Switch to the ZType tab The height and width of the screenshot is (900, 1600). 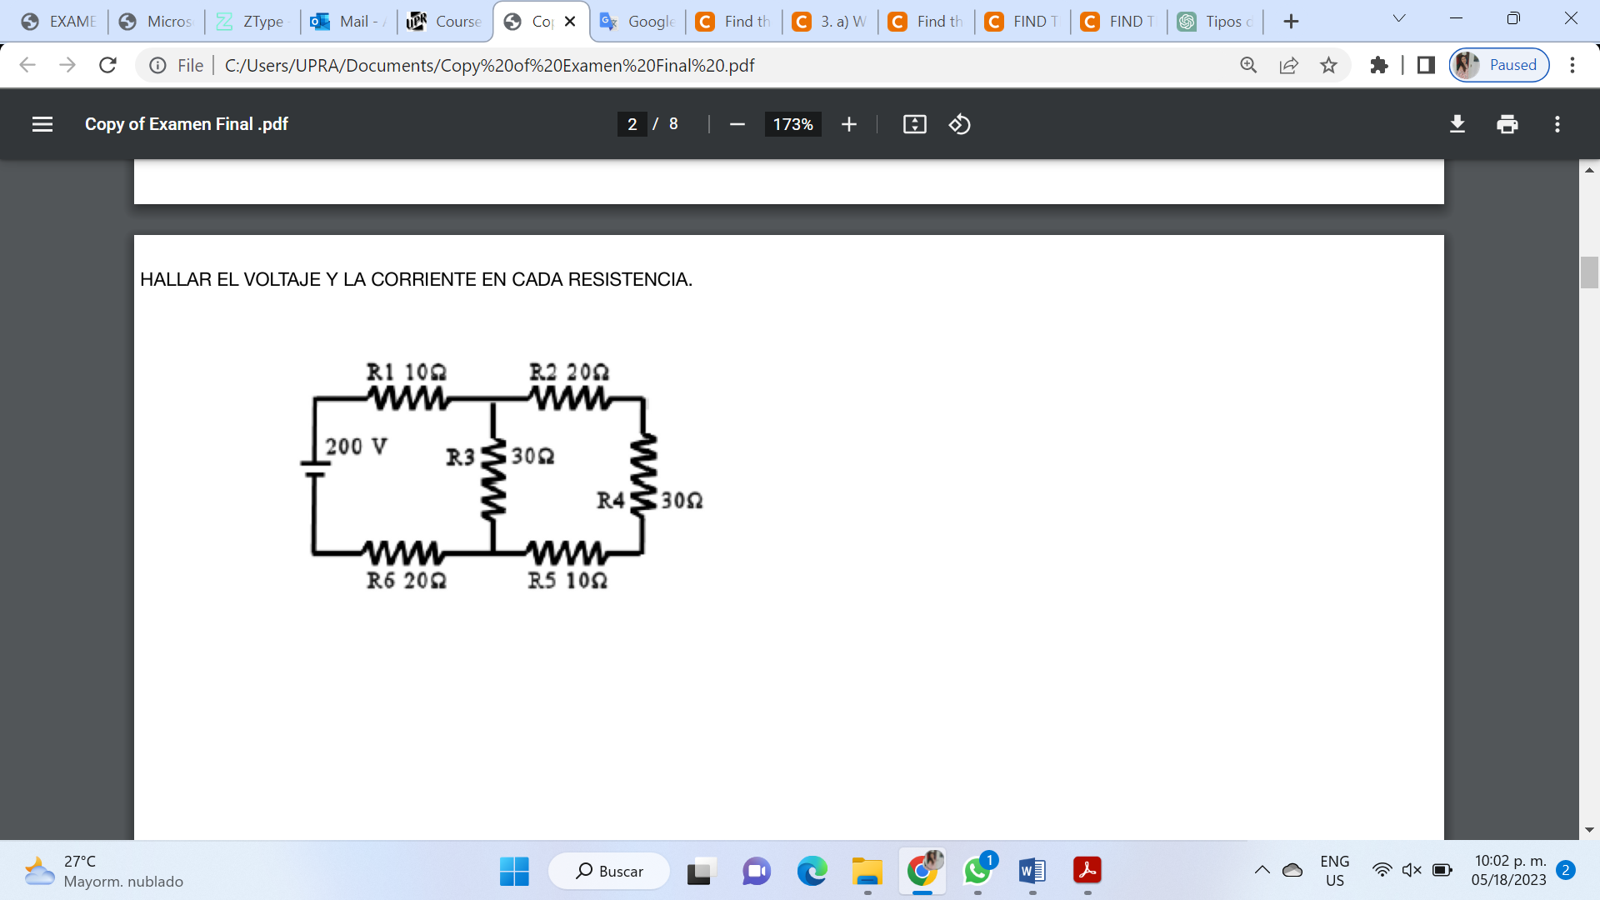click(x=252, y=22)
